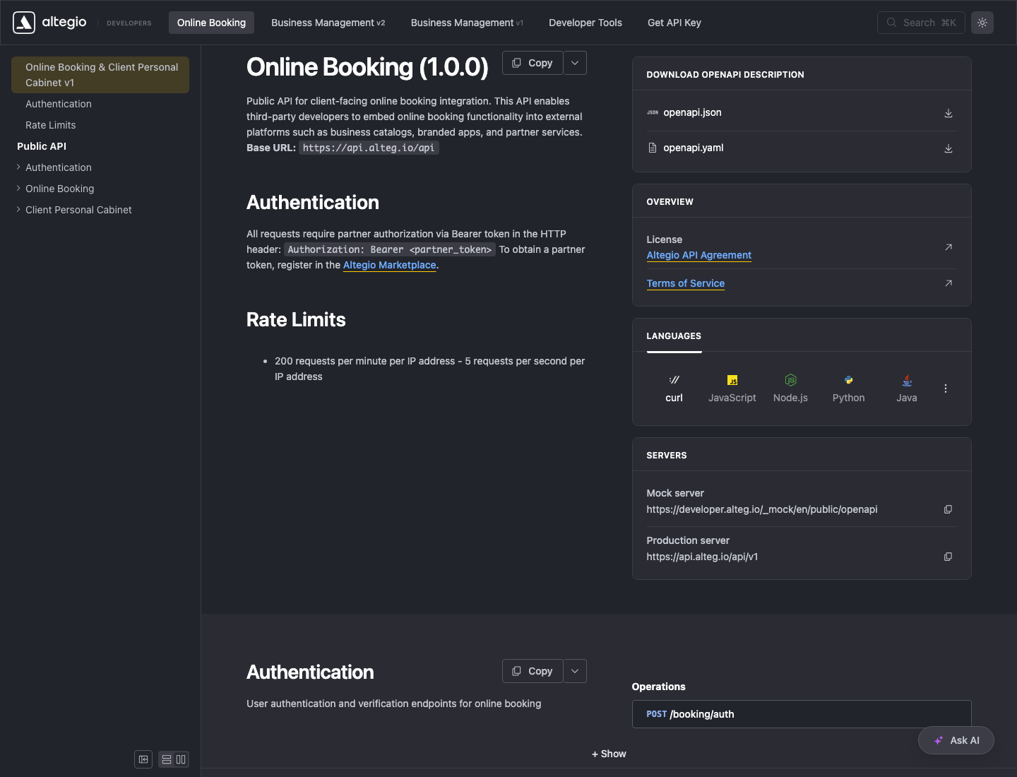Open Business Management v1 tab
The height and width of the screenshot is (777, 1017).
[467, 23]
